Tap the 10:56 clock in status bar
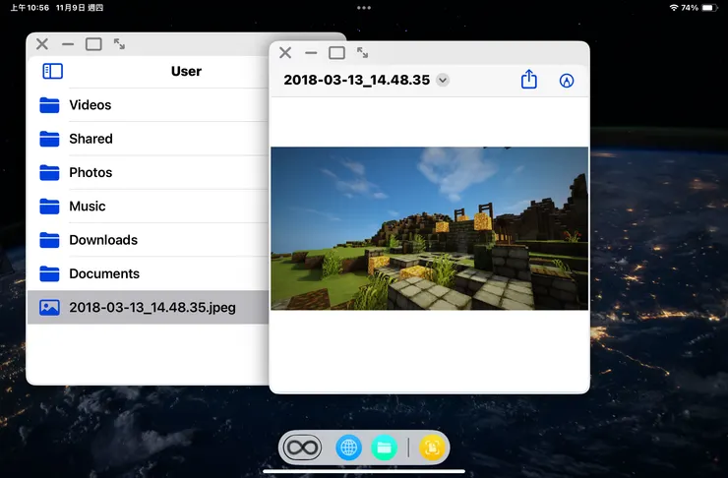728x478 pixels. pyautogui.click(x=30, y=8)
